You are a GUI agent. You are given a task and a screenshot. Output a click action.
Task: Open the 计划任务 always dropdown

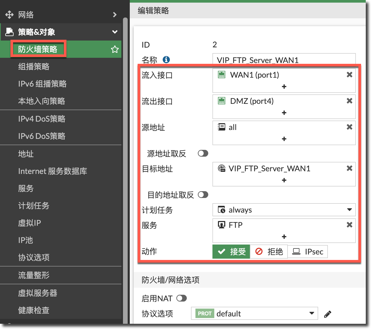[x=284, y=210]
